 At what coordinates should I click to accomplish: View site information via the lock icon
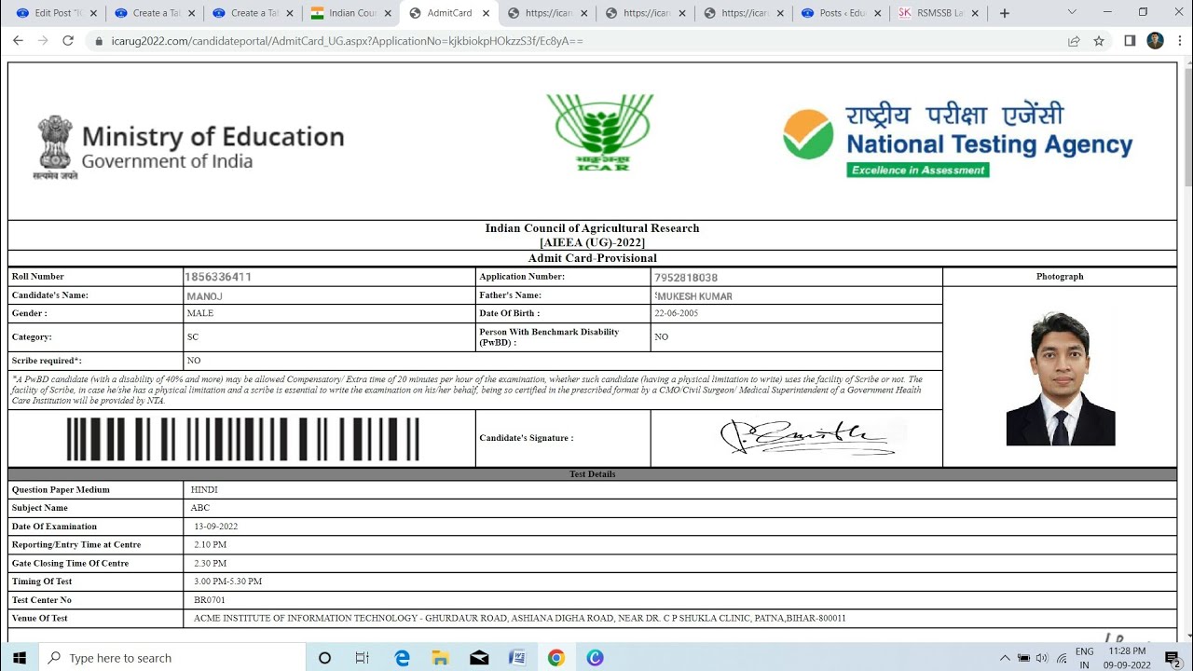click(x=99, y=41)
